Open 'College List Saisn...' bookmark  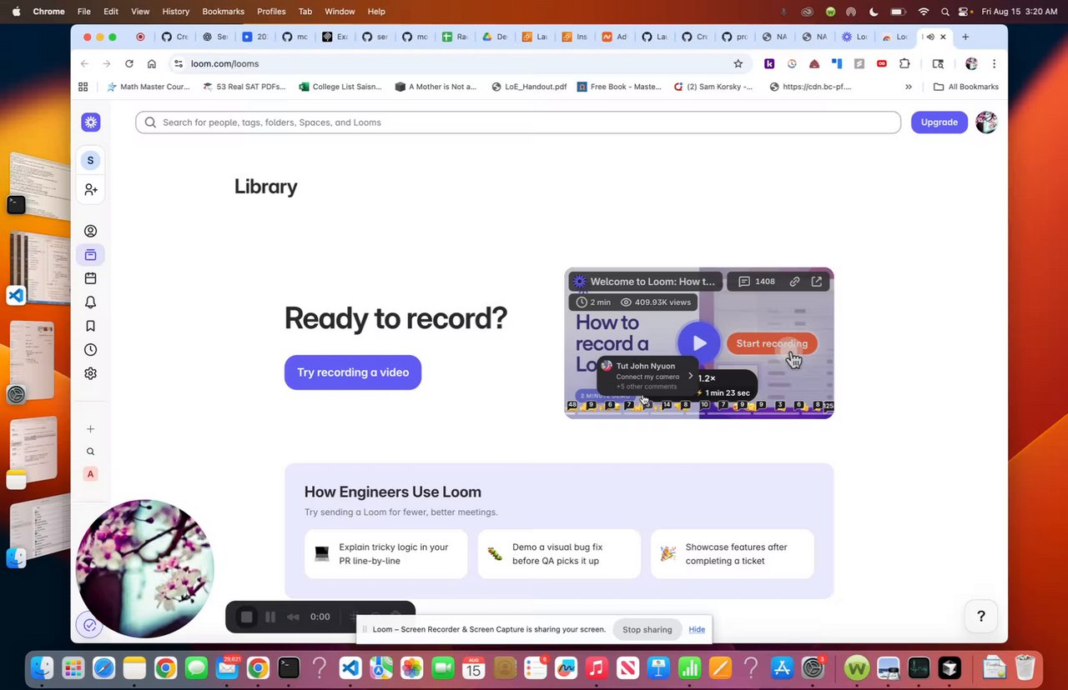tap(340, 87)
